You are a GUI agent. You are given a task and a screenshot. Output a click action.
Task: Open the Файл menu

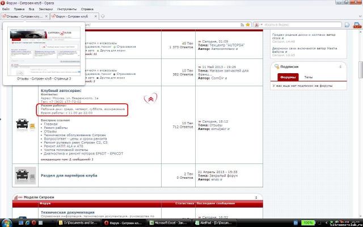tap(6, 9)
